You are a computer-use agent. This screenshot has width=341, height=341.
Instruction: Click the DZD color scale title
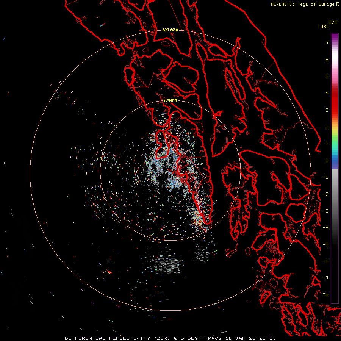pos(333,23)
